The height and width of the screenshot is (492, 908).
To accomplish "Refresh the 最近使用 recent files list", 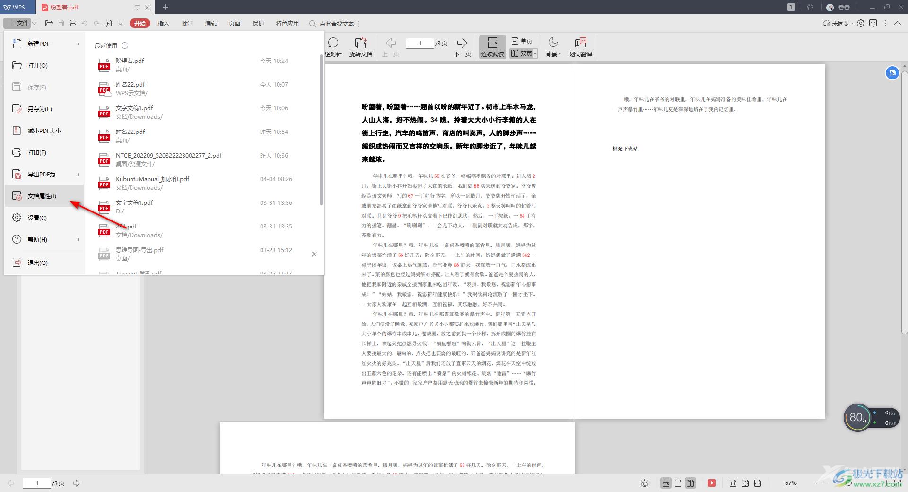I will (125, 45).
